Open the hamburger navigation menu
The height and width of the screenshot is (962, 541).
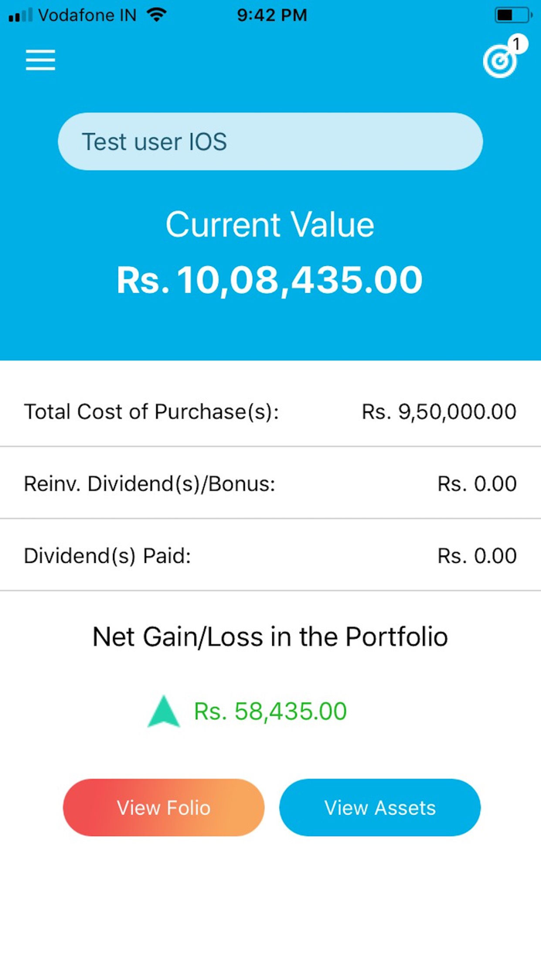[40, 60]
